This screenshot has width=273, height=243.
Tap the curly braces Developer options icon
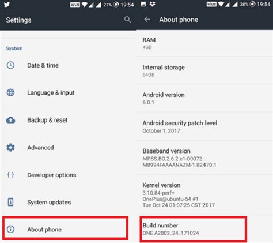click(10, 175)
